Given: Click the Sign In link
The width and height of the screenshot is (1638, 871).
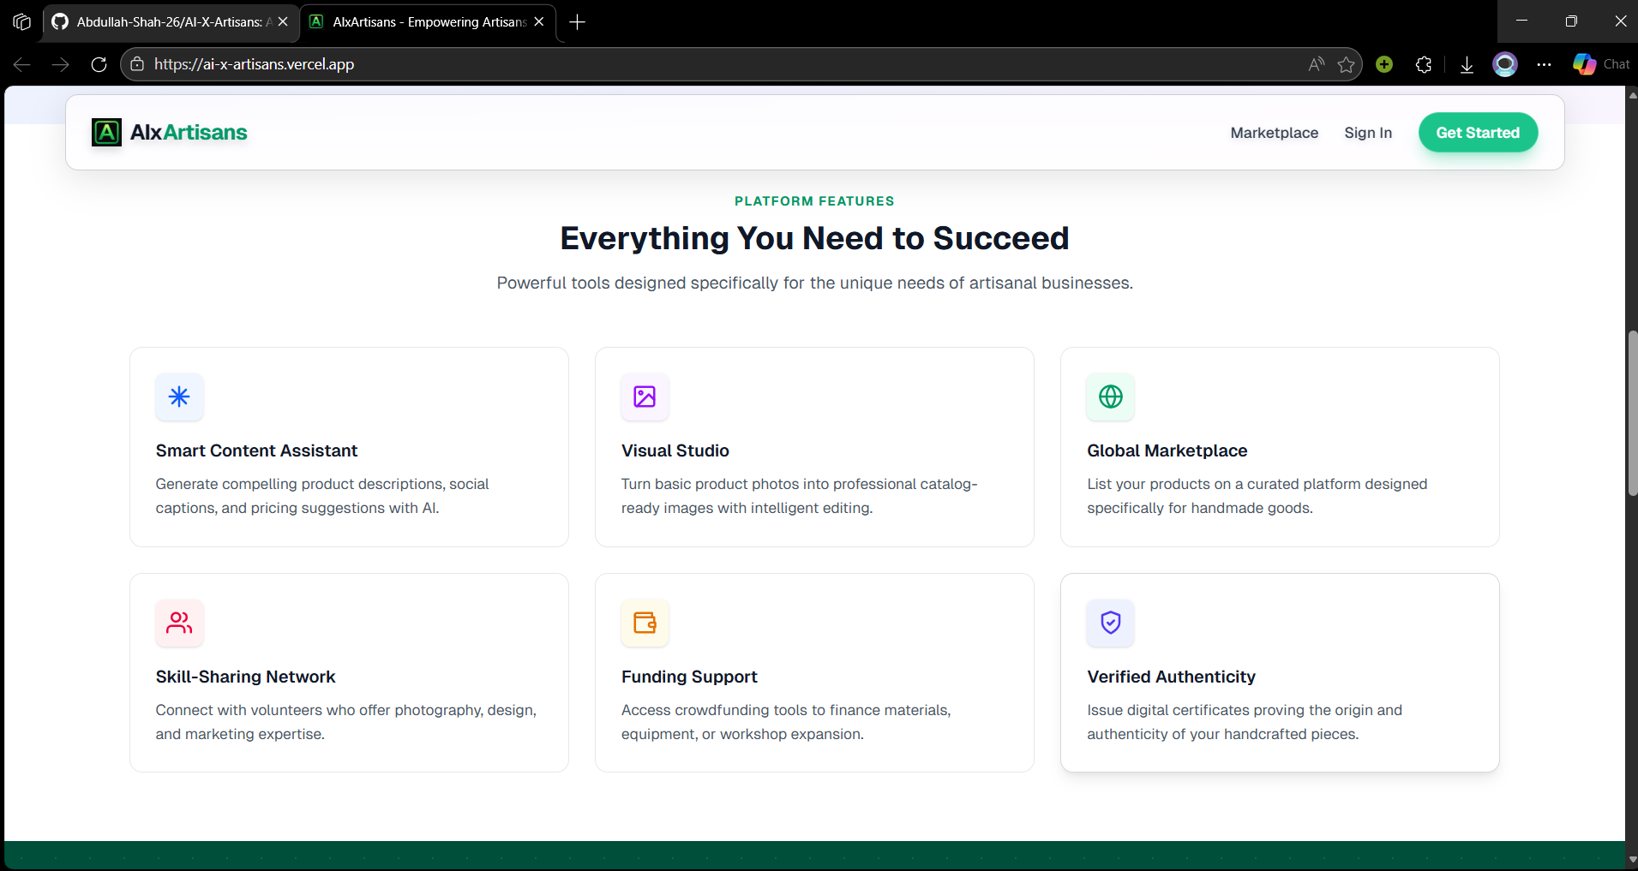Looking at the screenshot, I should (1368, 133).
